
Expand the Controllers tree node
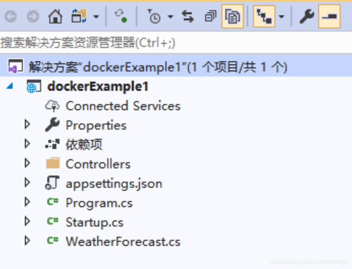[x=27, y=164]
